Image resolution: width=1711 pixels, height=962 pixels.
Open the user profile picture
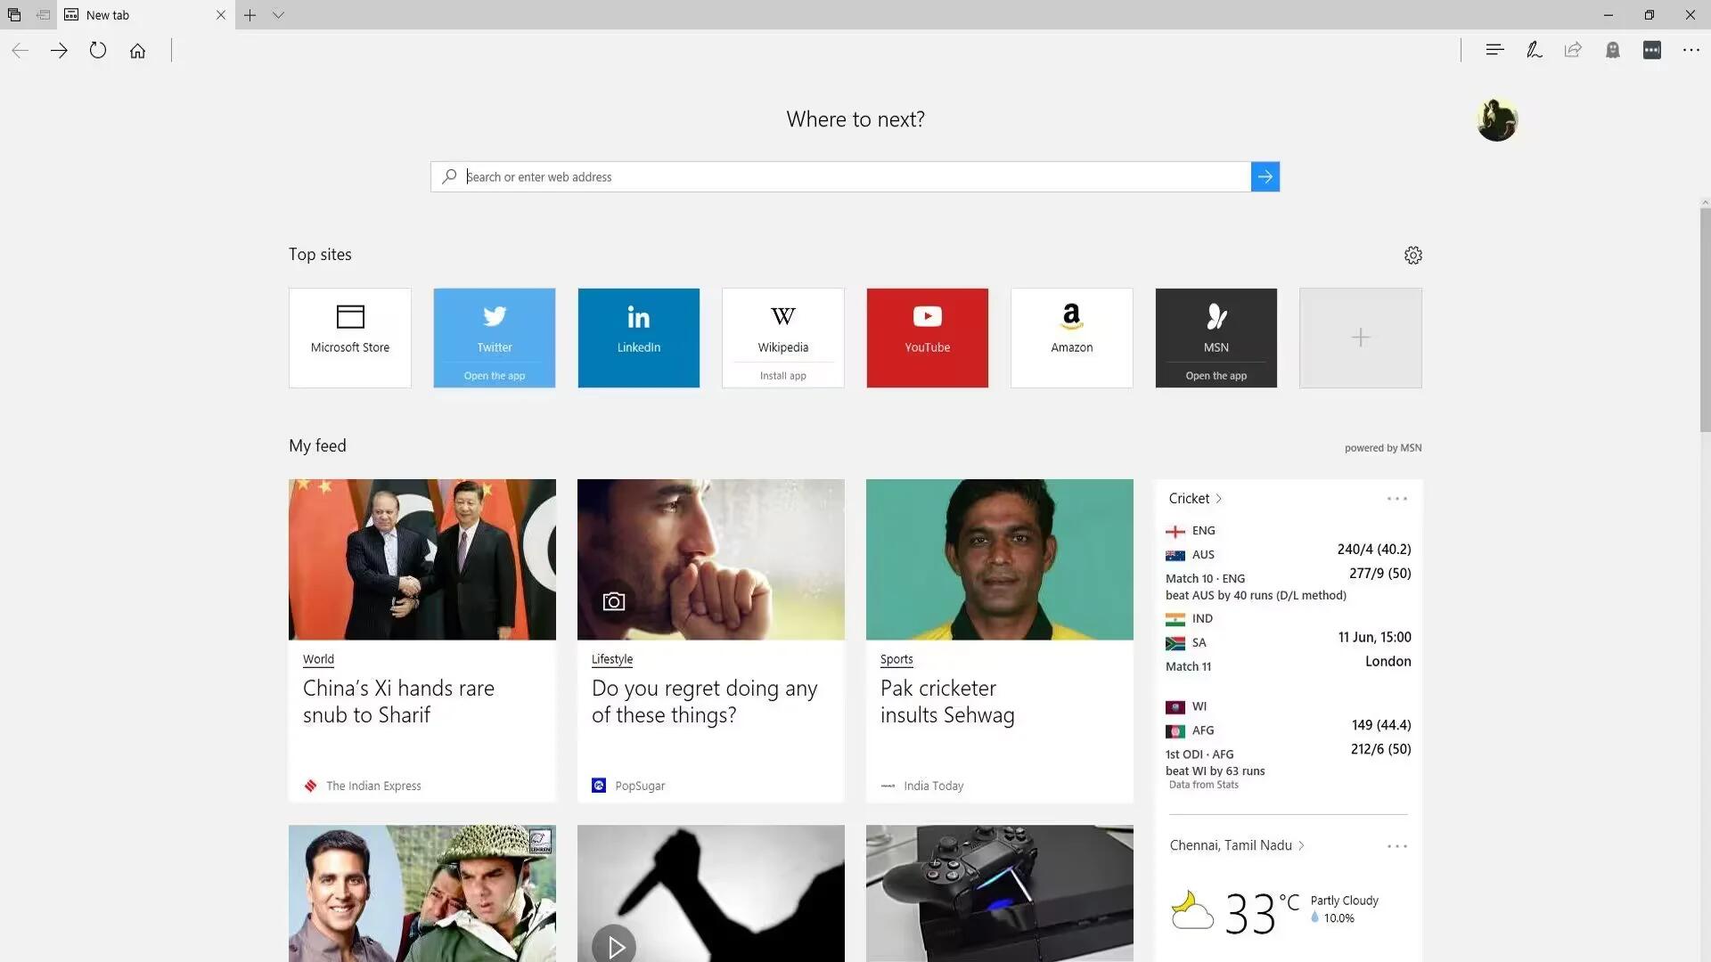click(x=1497, y=119)
